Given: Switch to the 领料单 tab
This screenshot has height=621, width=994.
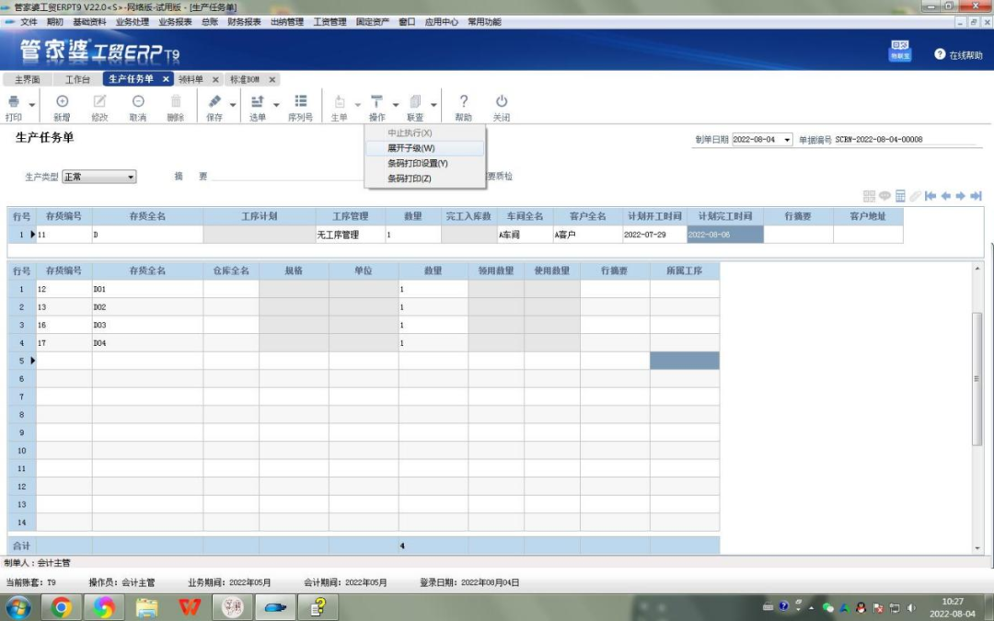Looking at the screenshot, I should 191,80.
